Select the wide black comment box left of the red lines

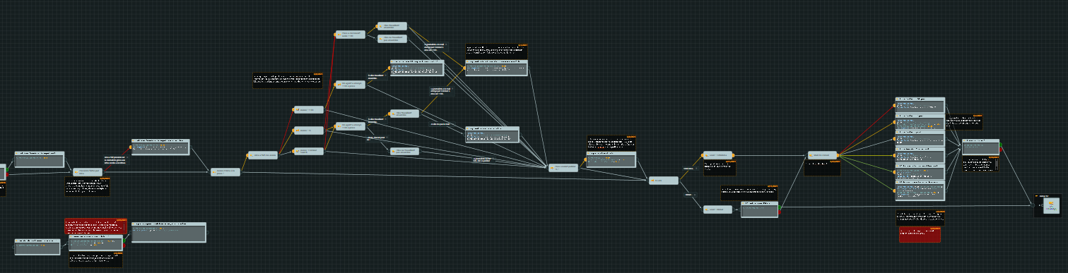(x=288, y=80)
